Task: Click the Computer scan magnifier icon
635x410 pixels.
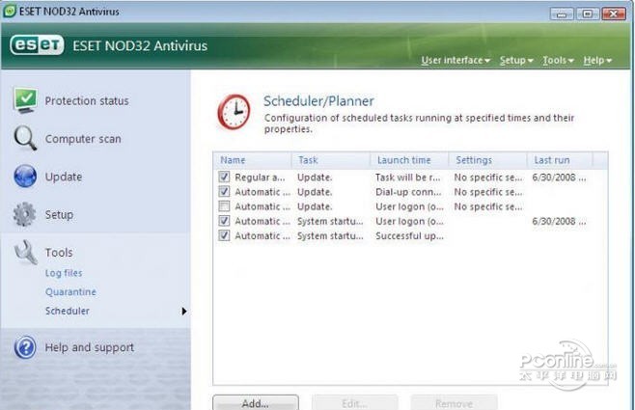Action: [x=25, y=138]
